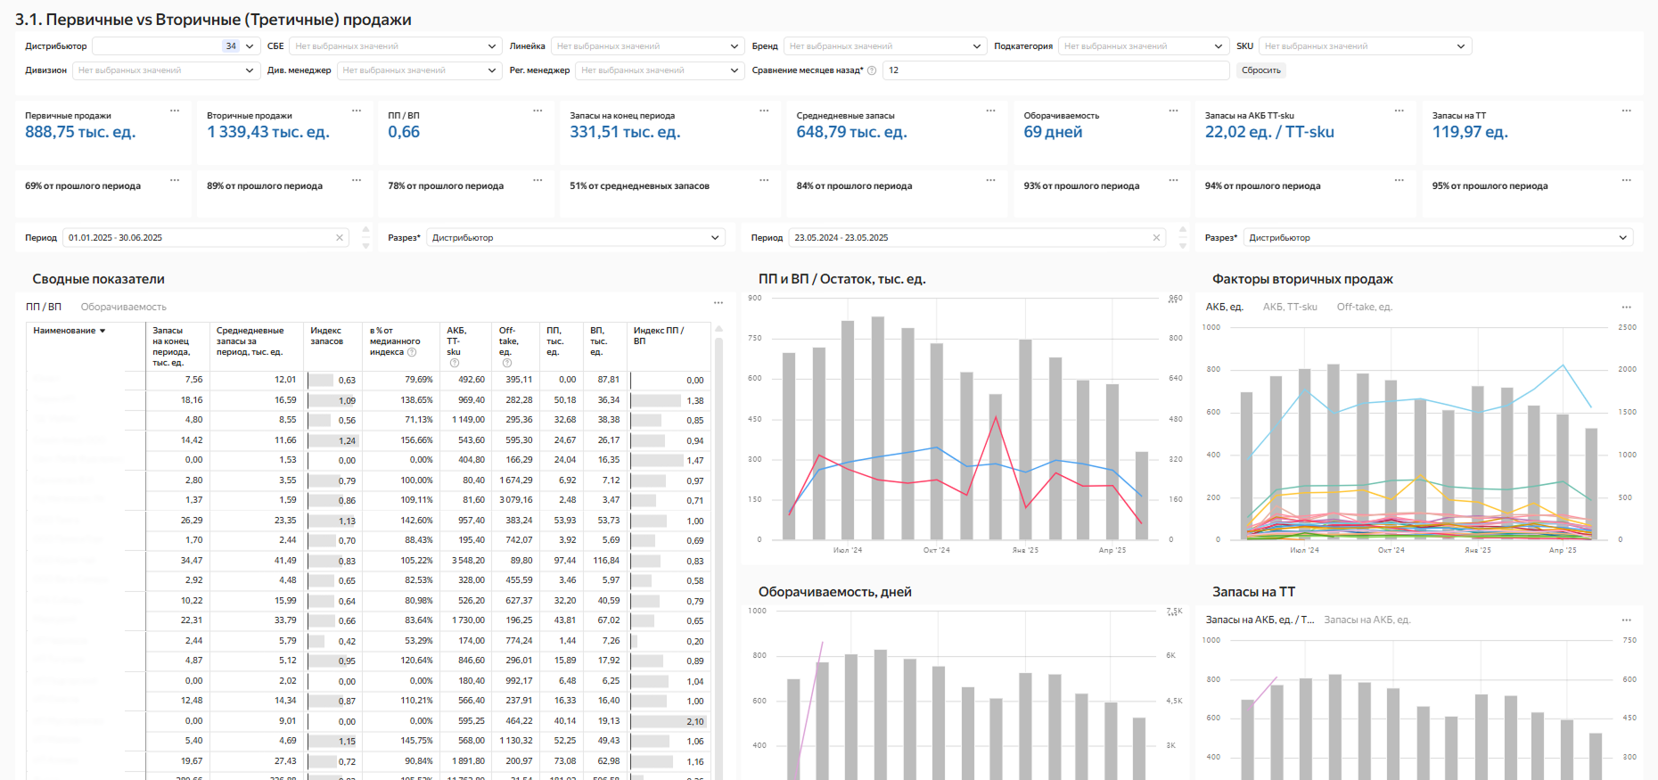Expand the Дистрибьютор dropdown showing 34

coord(176,46)
